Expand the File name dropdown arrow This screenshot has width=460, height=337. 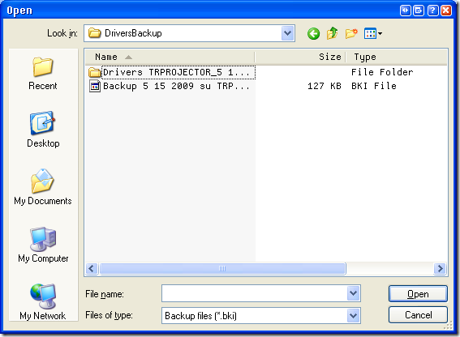click(x=354, y=293)
